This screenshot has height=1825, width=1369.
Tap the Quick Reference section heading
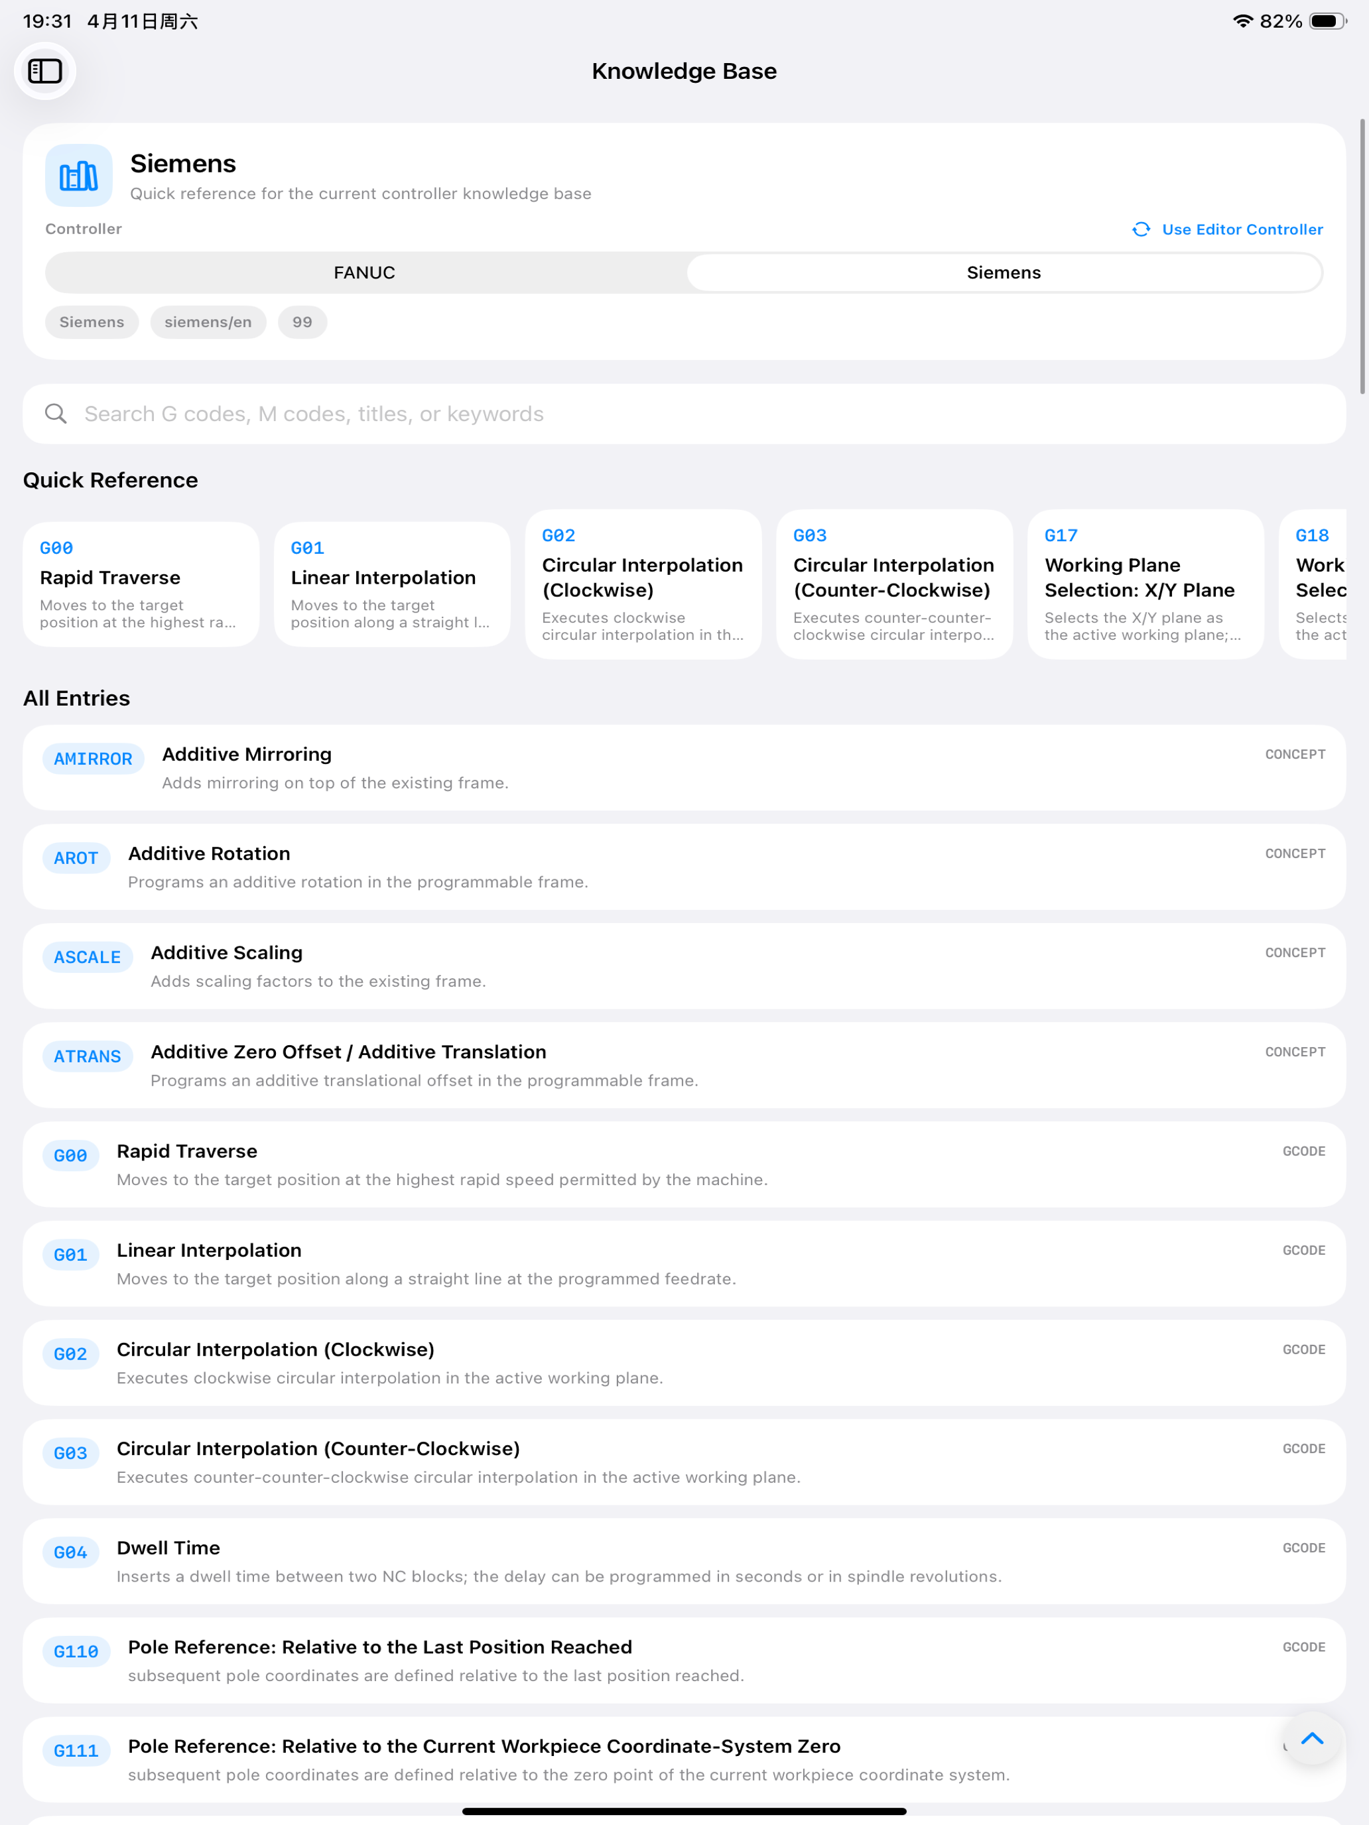point(111,480)
